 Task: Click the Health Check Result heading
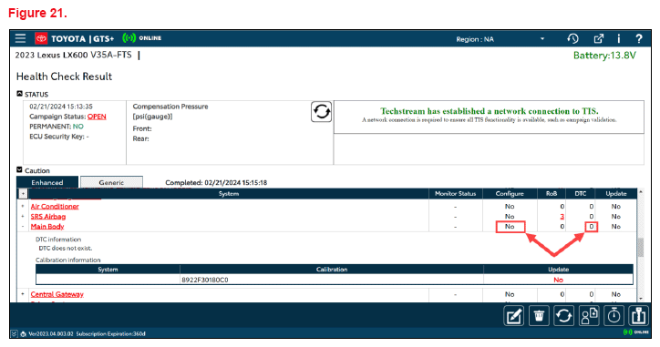click(64, 77)
